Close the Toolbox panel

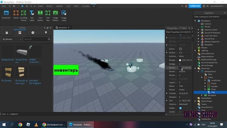tap(50, 28)
